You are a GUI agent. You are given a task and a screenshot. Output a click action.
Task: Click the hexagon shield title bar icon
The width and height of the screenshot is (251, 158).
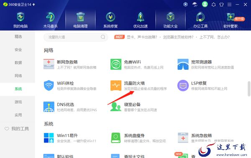click(x=185, y=4)
